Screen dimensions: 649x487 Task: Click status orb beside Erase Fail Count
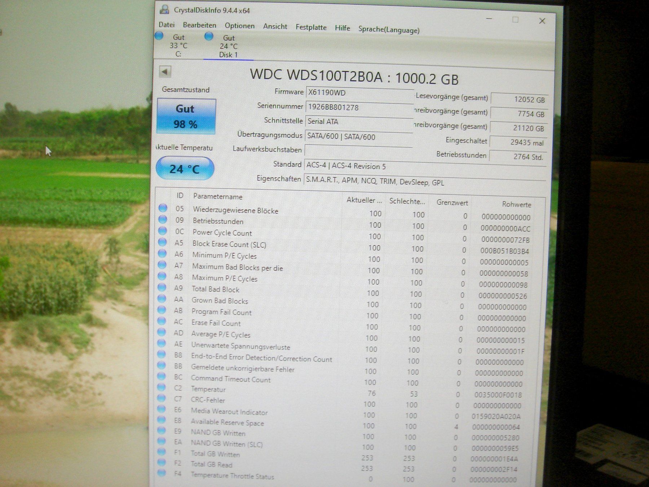click(x=162, y=321)
